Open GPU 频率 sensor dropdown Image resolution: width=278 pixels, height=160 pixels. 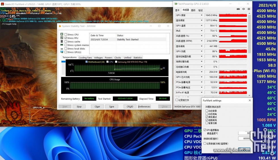coord(202,15)
